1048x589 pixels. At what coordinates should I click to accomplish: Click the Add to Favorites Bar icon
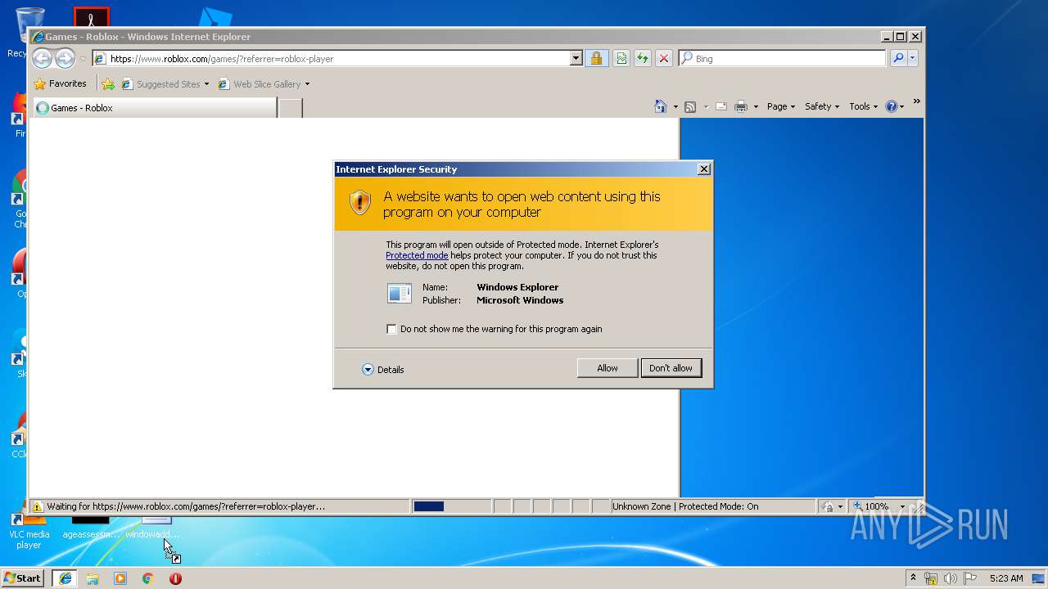click(x=108, y=83)
